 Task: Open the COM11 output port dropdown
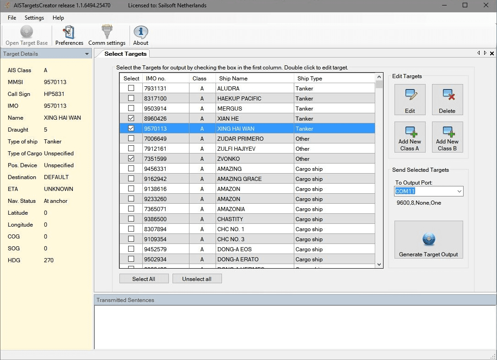[459, 191]
